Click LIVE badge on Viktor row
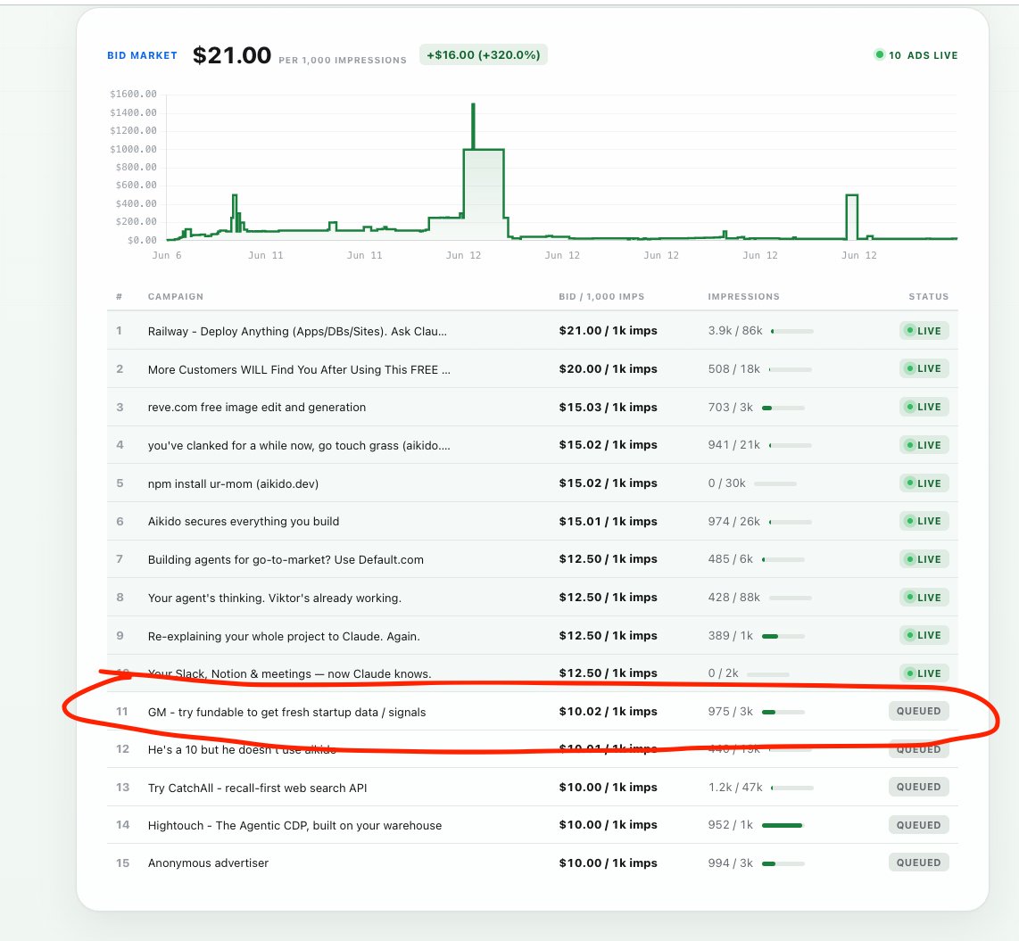 pyautogui.click(x=924, y=598)
